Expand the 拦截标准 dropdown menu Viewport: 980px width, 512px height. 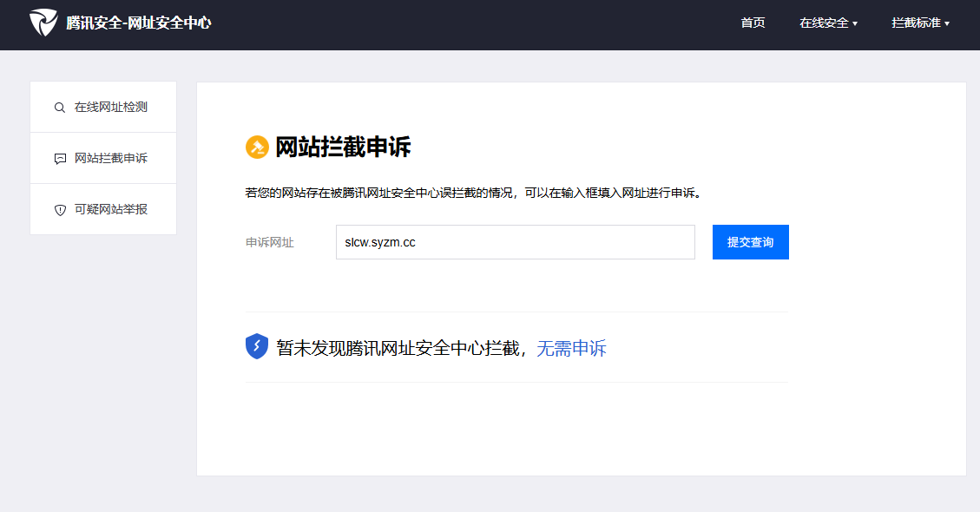point(920,23)
